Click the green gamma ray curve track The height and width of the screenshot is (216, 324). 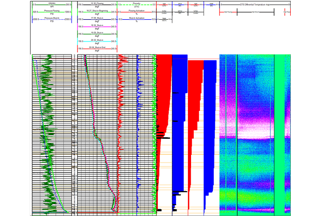pyautogui.click(x=47, y=129)
